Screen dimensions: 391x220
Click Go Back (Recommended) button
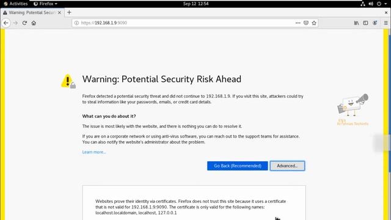238,166
